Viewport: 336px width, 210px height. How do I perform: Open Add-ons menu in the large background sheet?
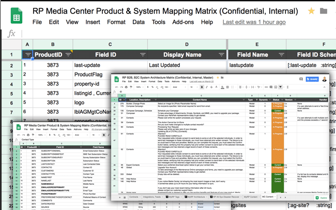(x=183, y=22)
